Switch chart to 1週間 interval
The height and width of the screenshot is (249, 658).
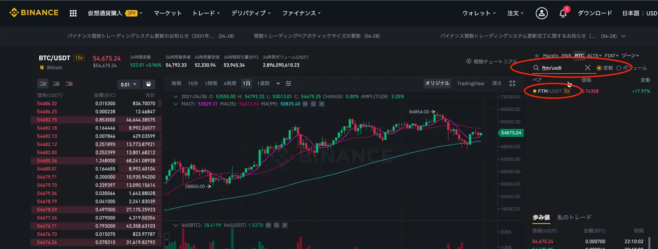[263, 84]
